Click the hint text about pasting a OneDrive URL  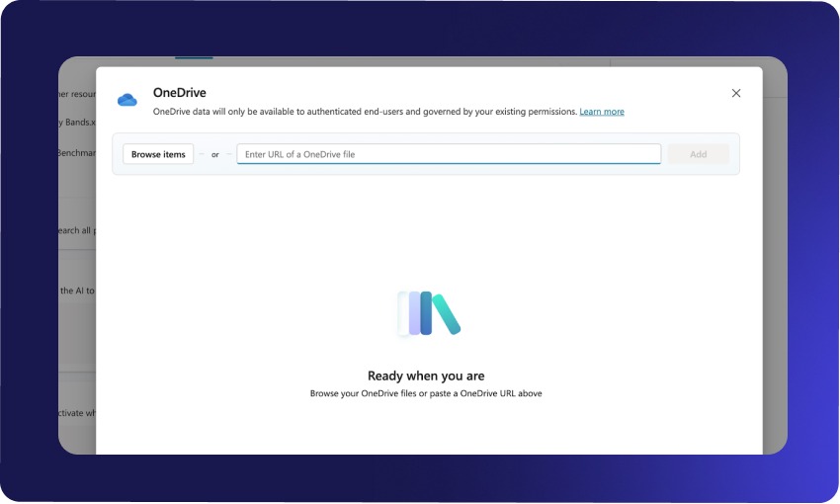426,393
